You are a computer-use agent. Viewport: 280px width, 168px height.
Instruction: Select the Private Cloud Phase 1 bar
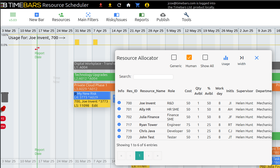click(x=94, y=87)
